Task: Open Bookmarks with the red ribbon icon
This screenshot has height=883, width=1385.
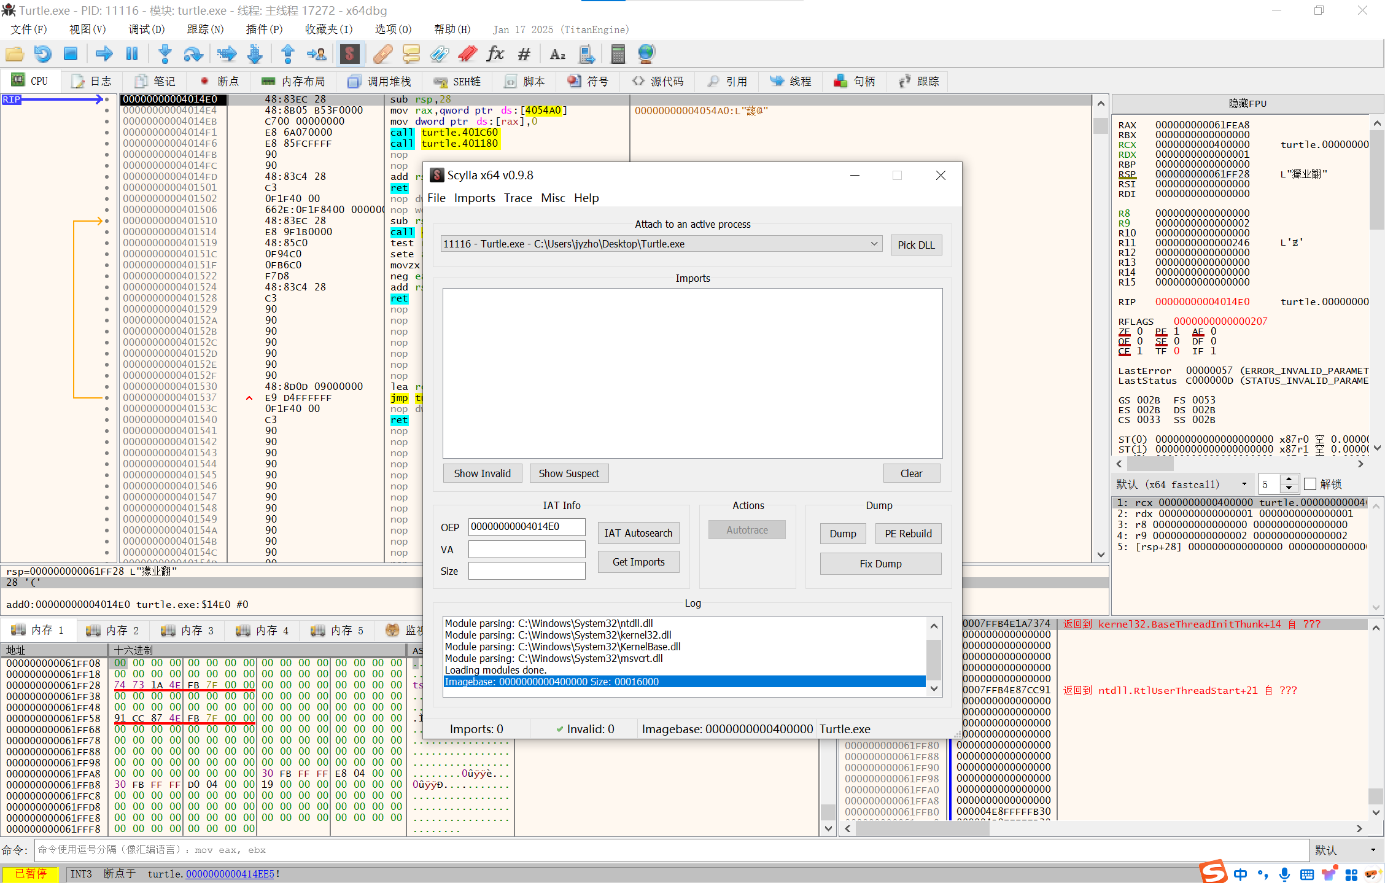Action: tap(467, 54)
